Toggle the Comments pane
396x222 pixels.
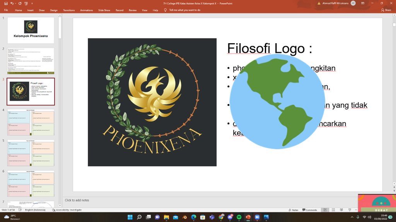310,210
